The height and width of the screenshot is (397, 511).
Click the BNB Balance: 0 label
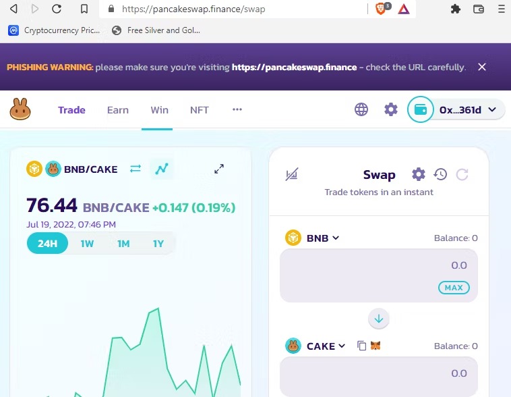tap(456, 238)
